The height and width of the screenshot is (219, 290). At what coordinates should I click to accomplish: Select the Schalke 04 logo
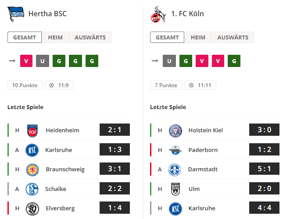click(x=32, y=189)
